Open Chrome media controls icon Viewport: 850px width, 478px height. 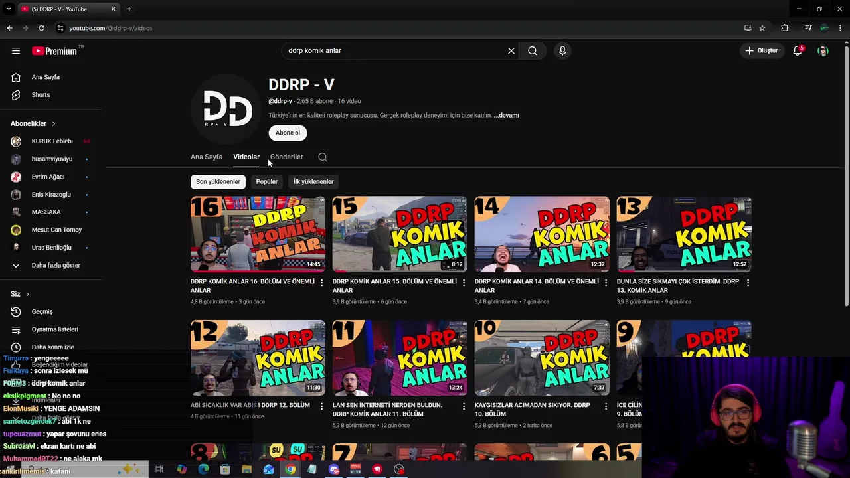[x=808, y=28]
